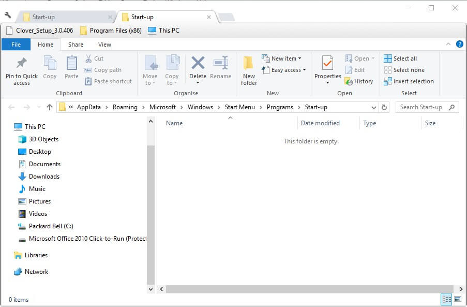Open the File menu
The width and height of the screenshot is (467, 307).
tap(16, 45)
